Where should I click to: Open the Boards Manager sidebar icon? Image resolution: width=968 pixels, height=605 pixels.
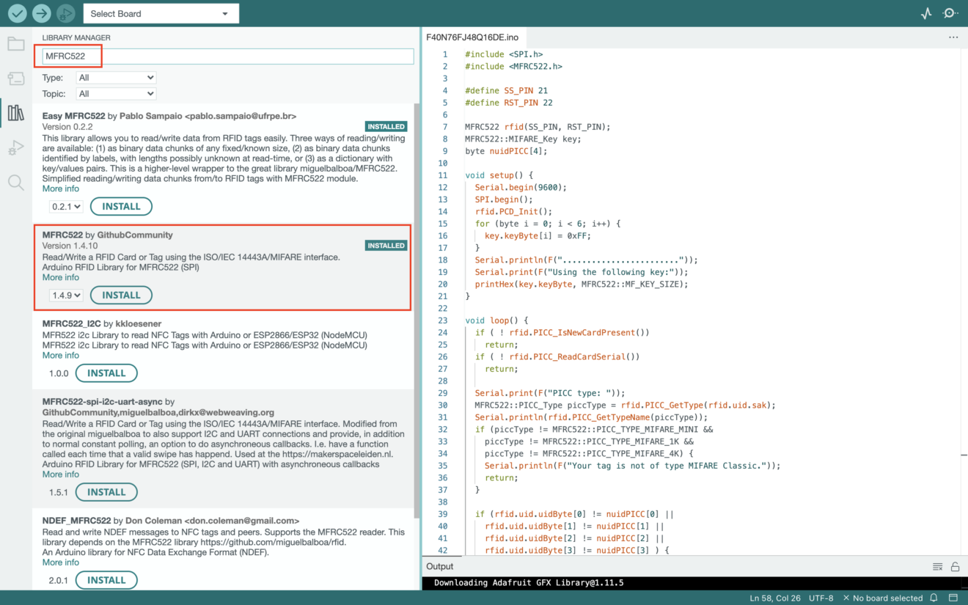(15, 78)
